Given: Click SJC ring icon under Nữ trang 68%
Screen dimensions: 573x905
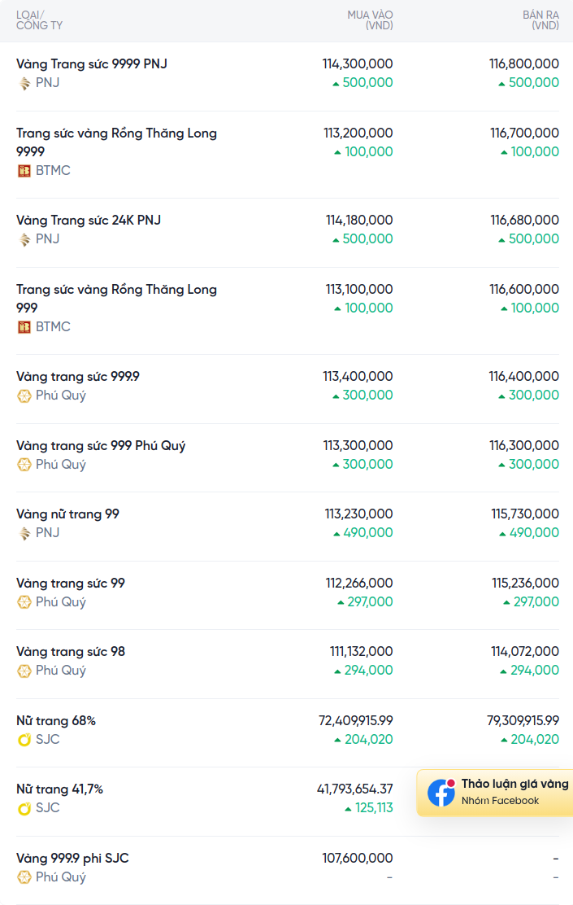Looking at the screenshot, I should click(24, 740).
